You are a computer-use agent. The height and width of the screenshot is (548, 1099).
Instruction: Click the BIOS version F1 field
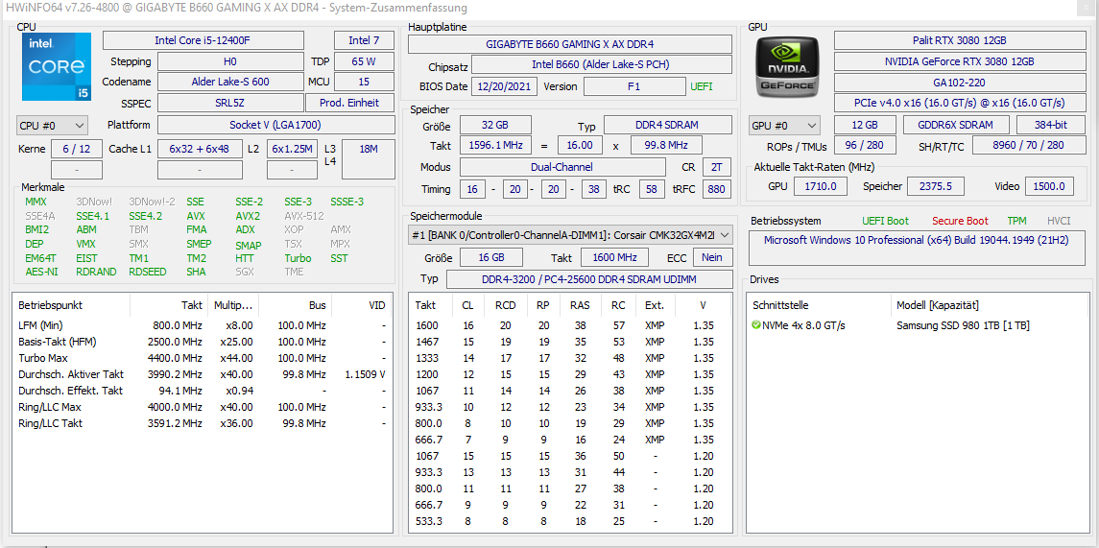[x=634, y=87]
